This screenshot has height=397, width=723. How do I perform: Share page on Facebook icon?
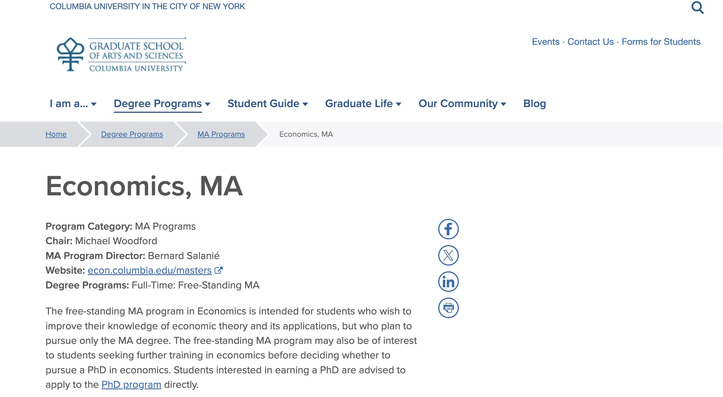pyautogui.click(x=448, y=229)
